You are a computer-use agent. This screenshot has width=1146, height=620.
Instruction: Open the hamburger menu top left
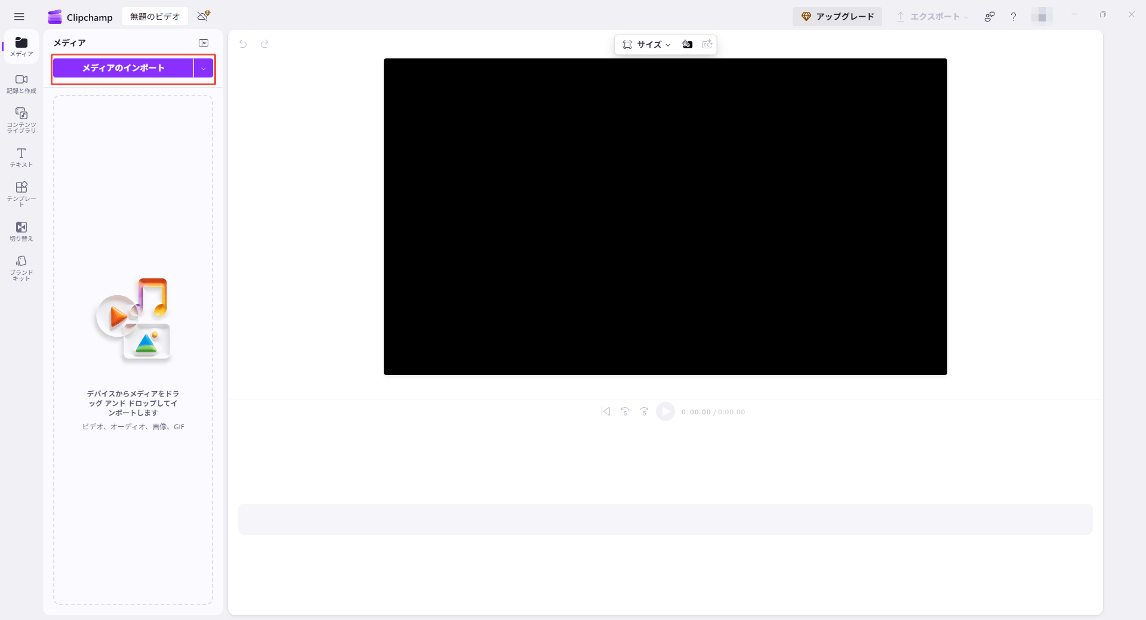(19, 16)
